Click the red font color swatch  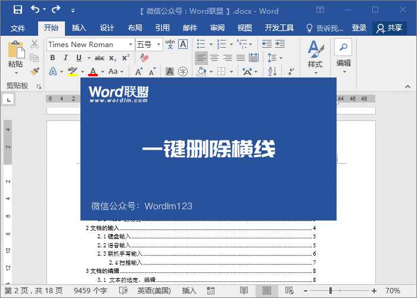point(93,72)
